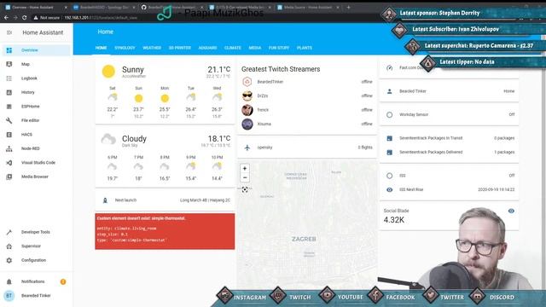This screenshot has height=307, width=546.
Task: Open HACS from the sidebar
Action: (x=36, y=135)
